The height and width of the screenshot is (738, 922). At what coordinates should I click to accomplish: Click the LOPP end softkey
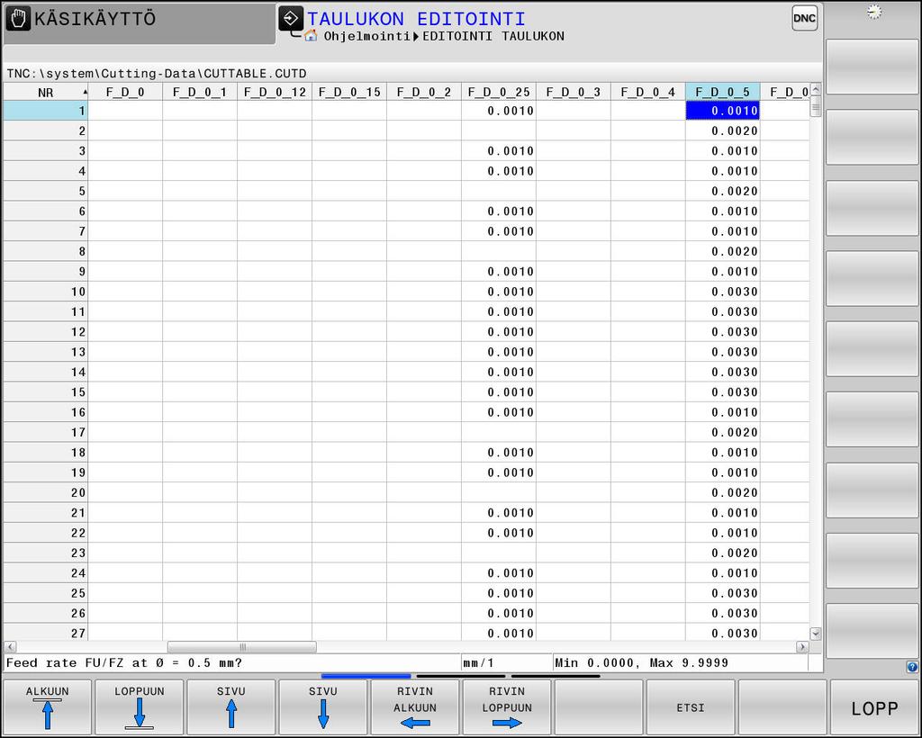pyautogui.click(x=874, y=706)
